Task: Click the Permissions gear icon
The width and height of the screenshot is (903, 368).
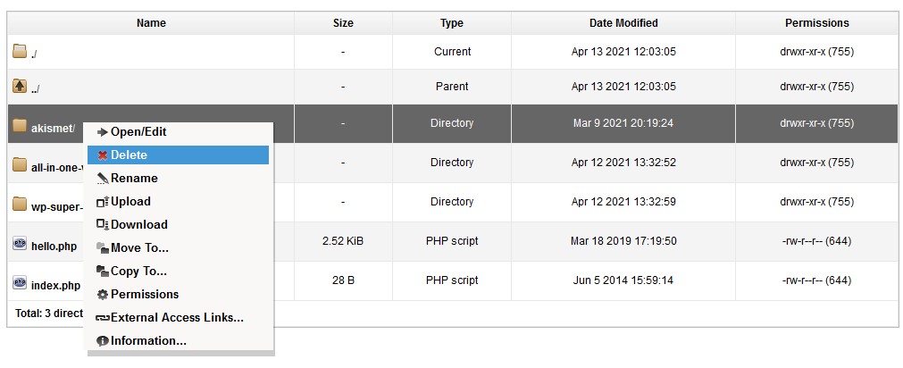Action: point(103,295)
